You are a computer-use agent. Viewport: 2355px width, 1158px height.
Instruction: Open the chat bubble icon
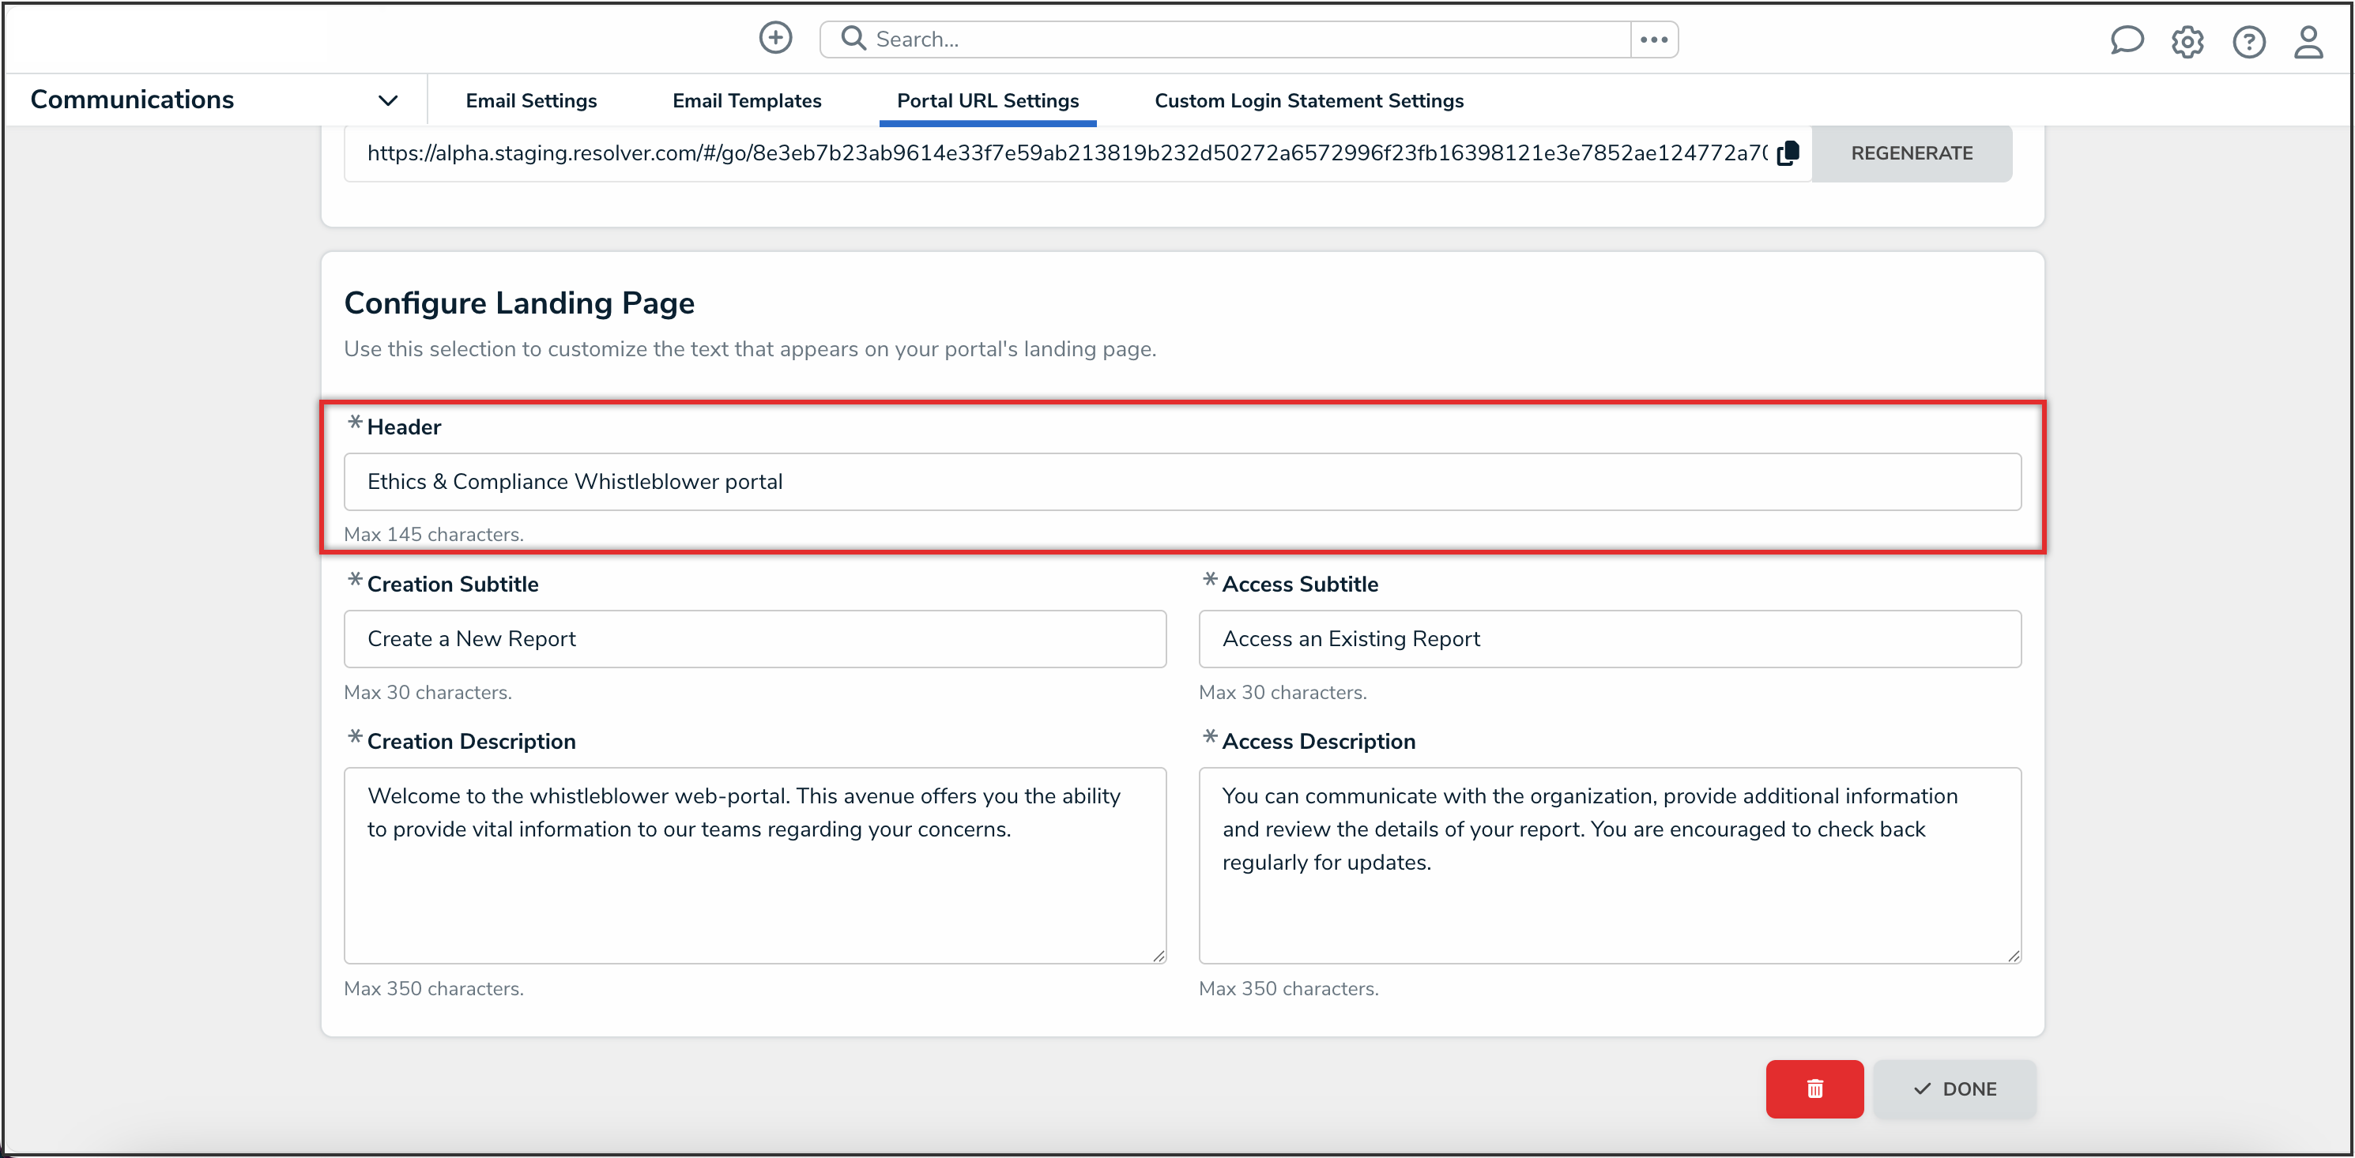[x=2127, y=40]
